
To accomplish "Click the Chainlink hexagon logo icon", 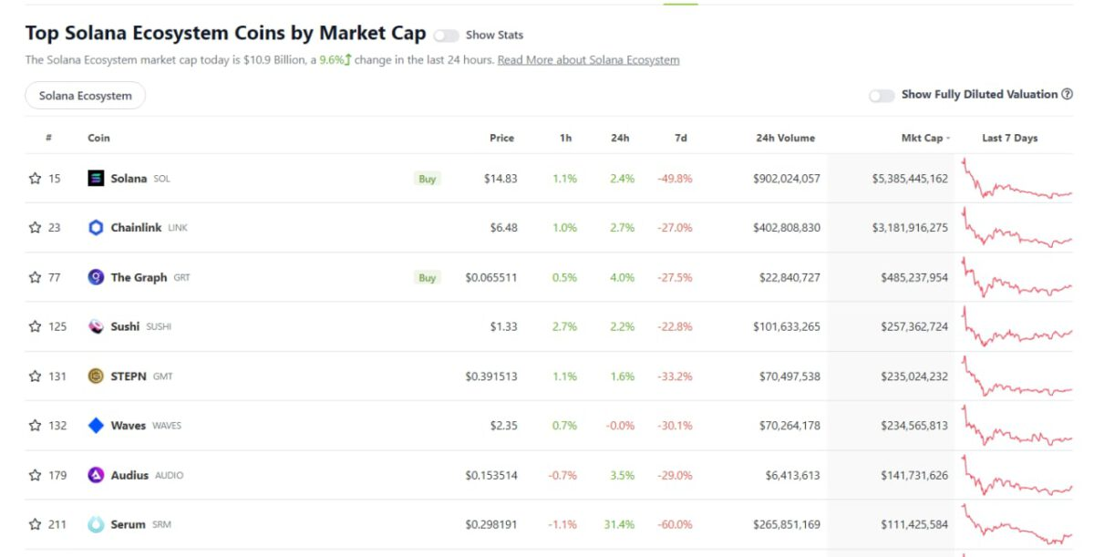I will (96, 228).
